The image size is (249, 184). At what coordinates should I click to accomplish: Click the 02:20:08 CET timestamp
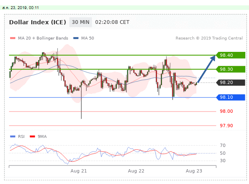pyautogui.click(x=112, y=22)
